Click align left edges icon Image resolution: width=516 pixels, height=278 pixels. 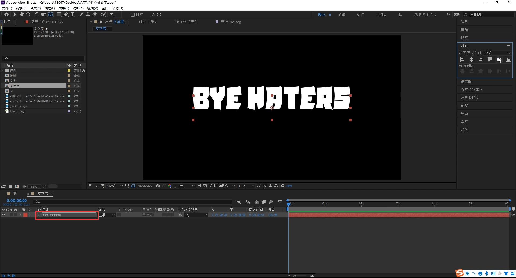463,60
